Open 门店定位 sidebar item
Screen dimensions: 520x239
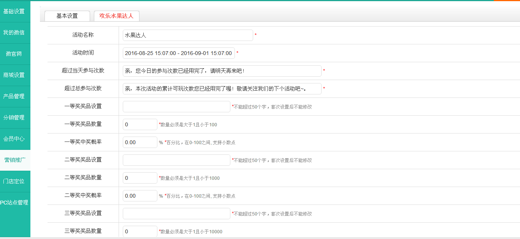coord(14,181)
